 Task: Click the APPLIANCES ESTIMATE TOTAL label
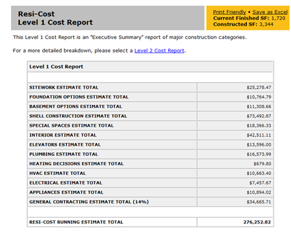tap(67, 192)
